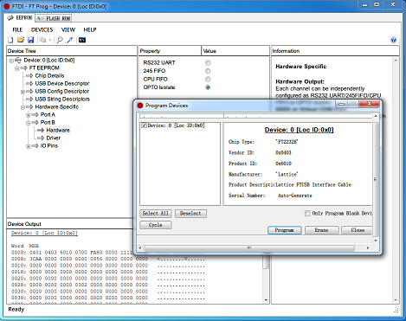Image resolution: width=406 pixels, height=321 pixels.
Task: Click the Device: 0 underlined heading in dialog
Action: (299, 130)
